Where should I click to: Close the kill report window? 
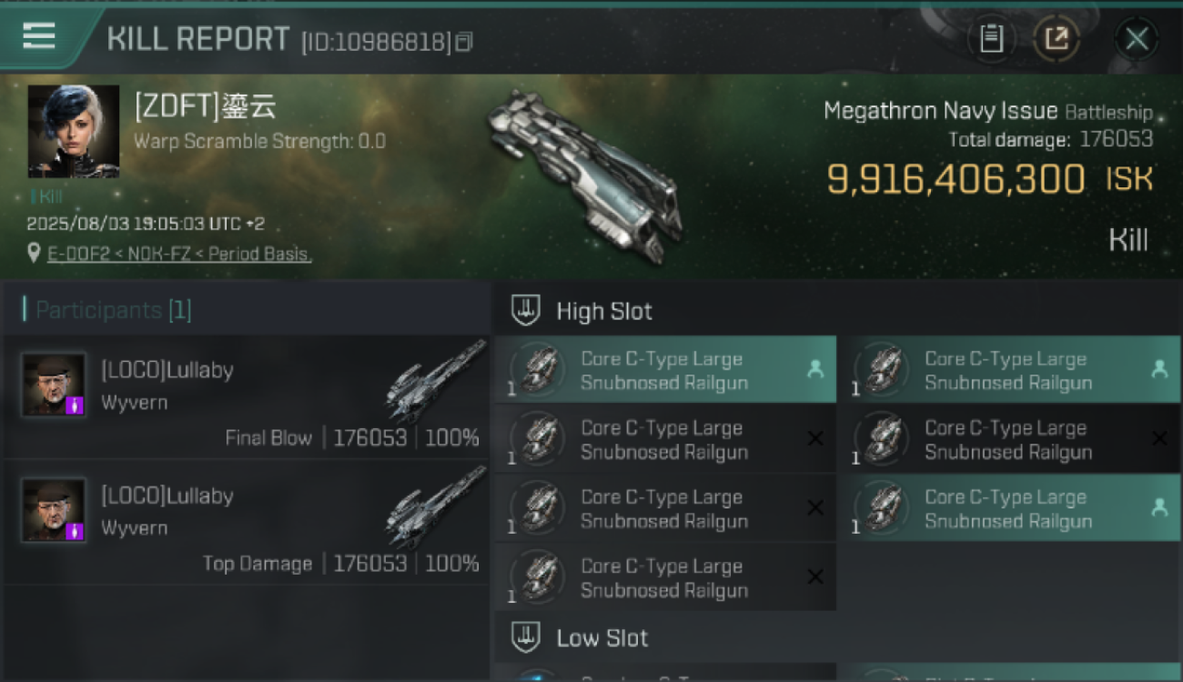pos(1137,39)
